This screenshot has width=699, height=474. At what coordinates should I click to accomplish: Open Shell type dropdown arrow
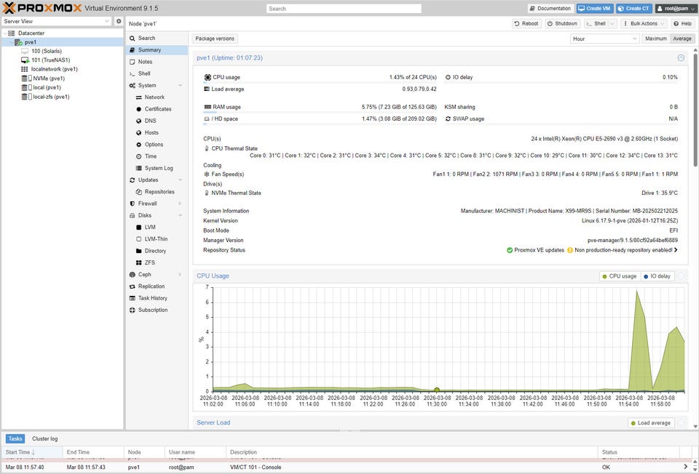click(x=612, y=23)
